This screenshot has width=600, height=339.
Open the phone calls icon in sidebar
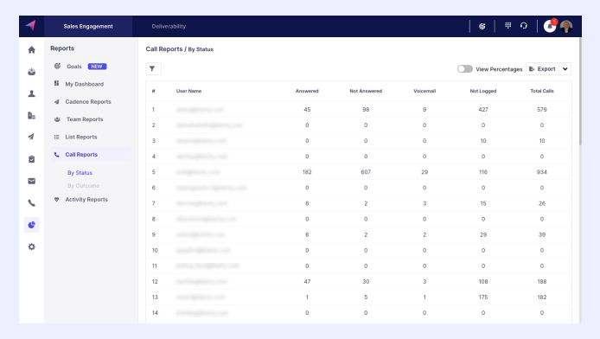(x=32, y=202)
